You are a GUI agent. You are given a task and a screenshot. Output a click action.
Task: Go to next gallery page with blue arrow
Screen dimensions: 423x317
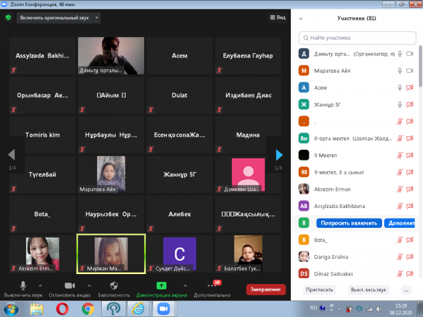coord(279,155)
